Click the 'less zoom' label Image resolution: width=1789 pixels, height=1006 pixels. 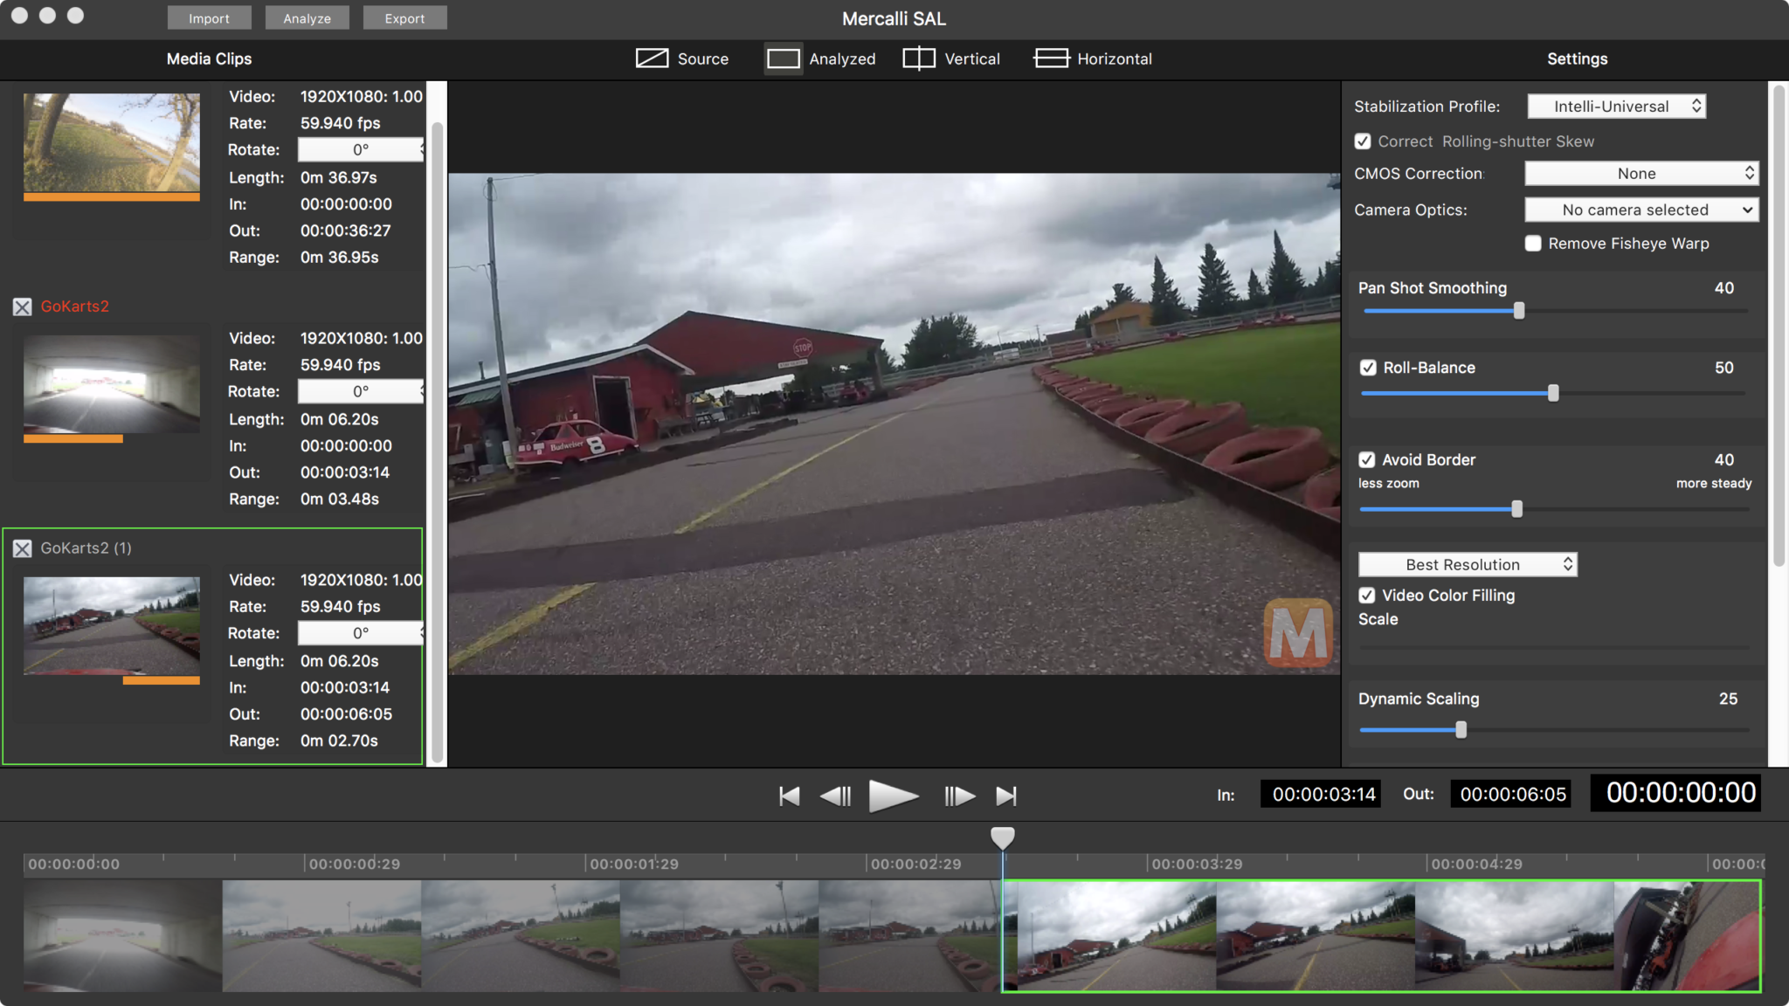pos(1388,483)
